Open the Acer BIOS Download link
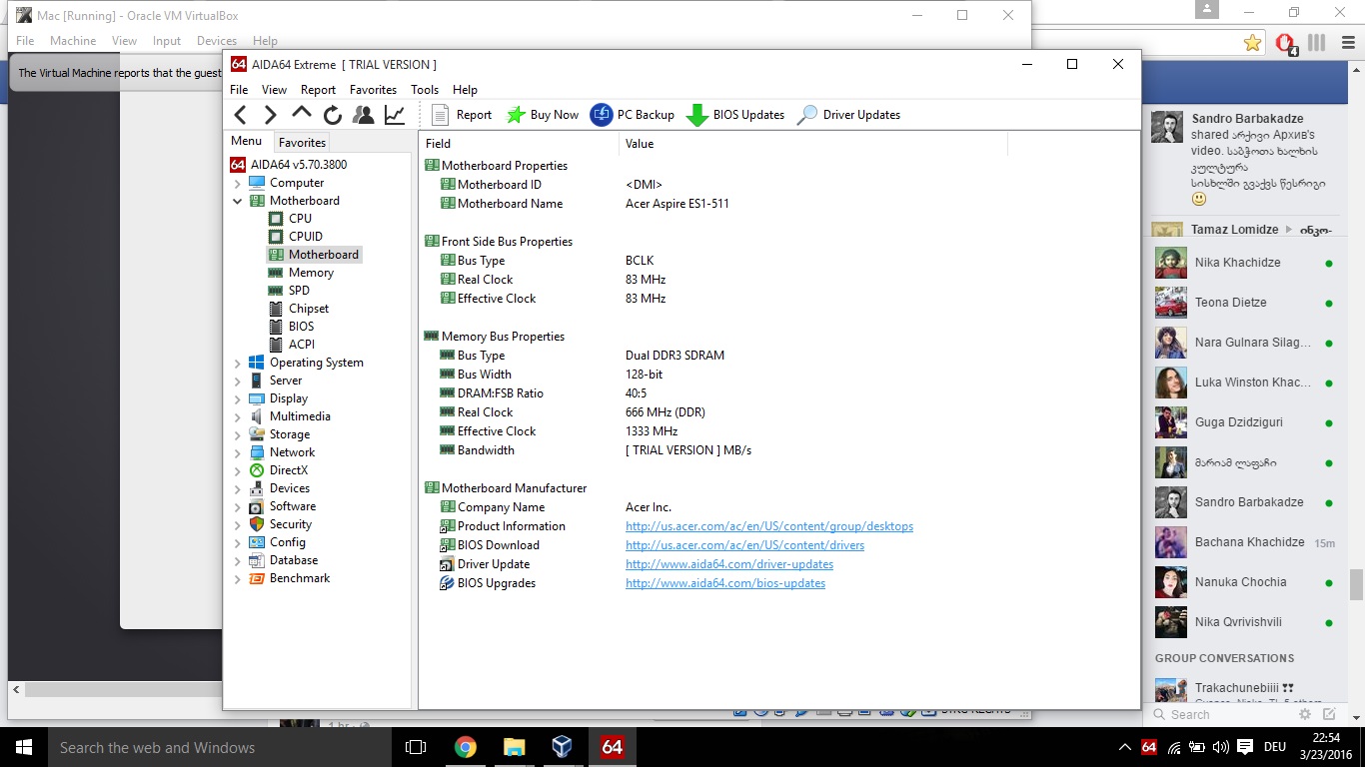Image resolution: width=1365 pixels, height=767 pixels. coord(744,545)
